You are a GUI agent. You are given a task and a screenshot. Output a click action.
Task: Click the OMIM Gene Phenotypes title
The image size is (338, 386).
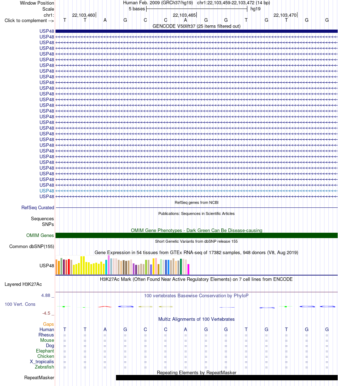tap(196, 230)
